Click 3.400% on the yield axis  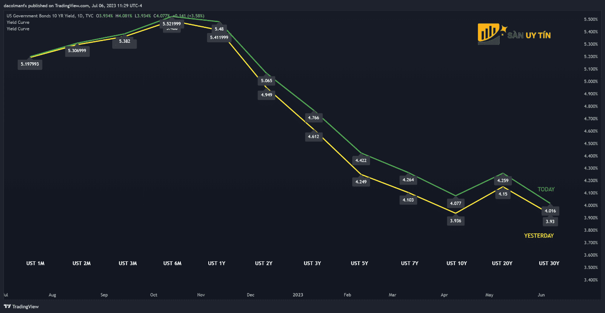[591, 280]
